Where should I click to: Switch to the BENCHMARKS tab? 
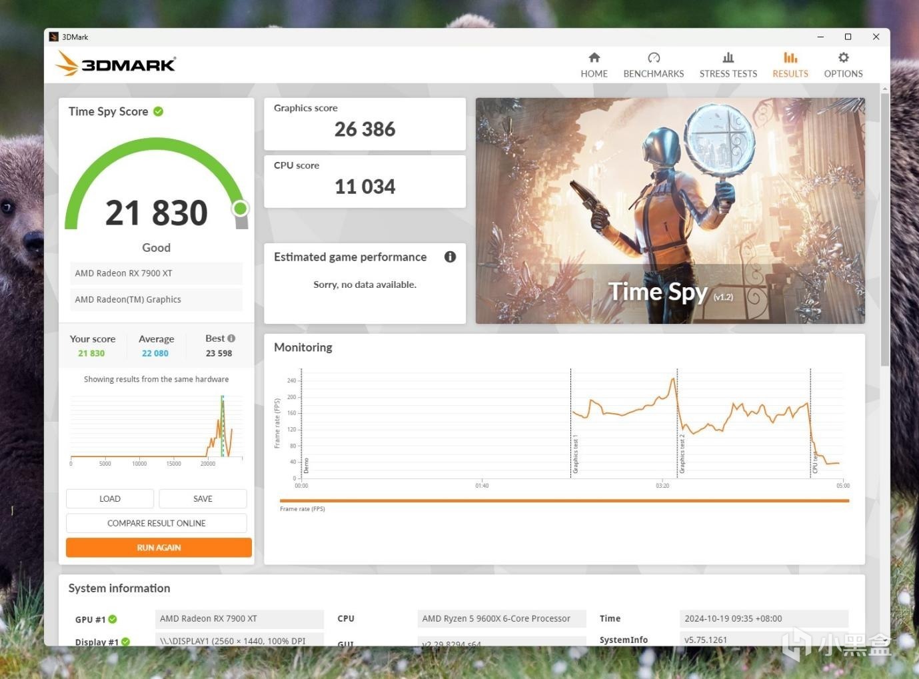coord(653,65)
